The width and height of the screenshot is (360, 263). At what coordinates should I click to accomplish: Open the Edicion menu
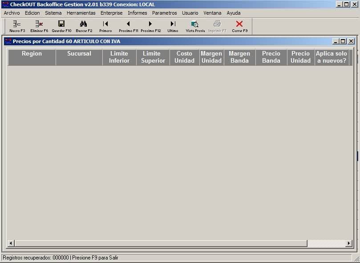pos(32,13)
